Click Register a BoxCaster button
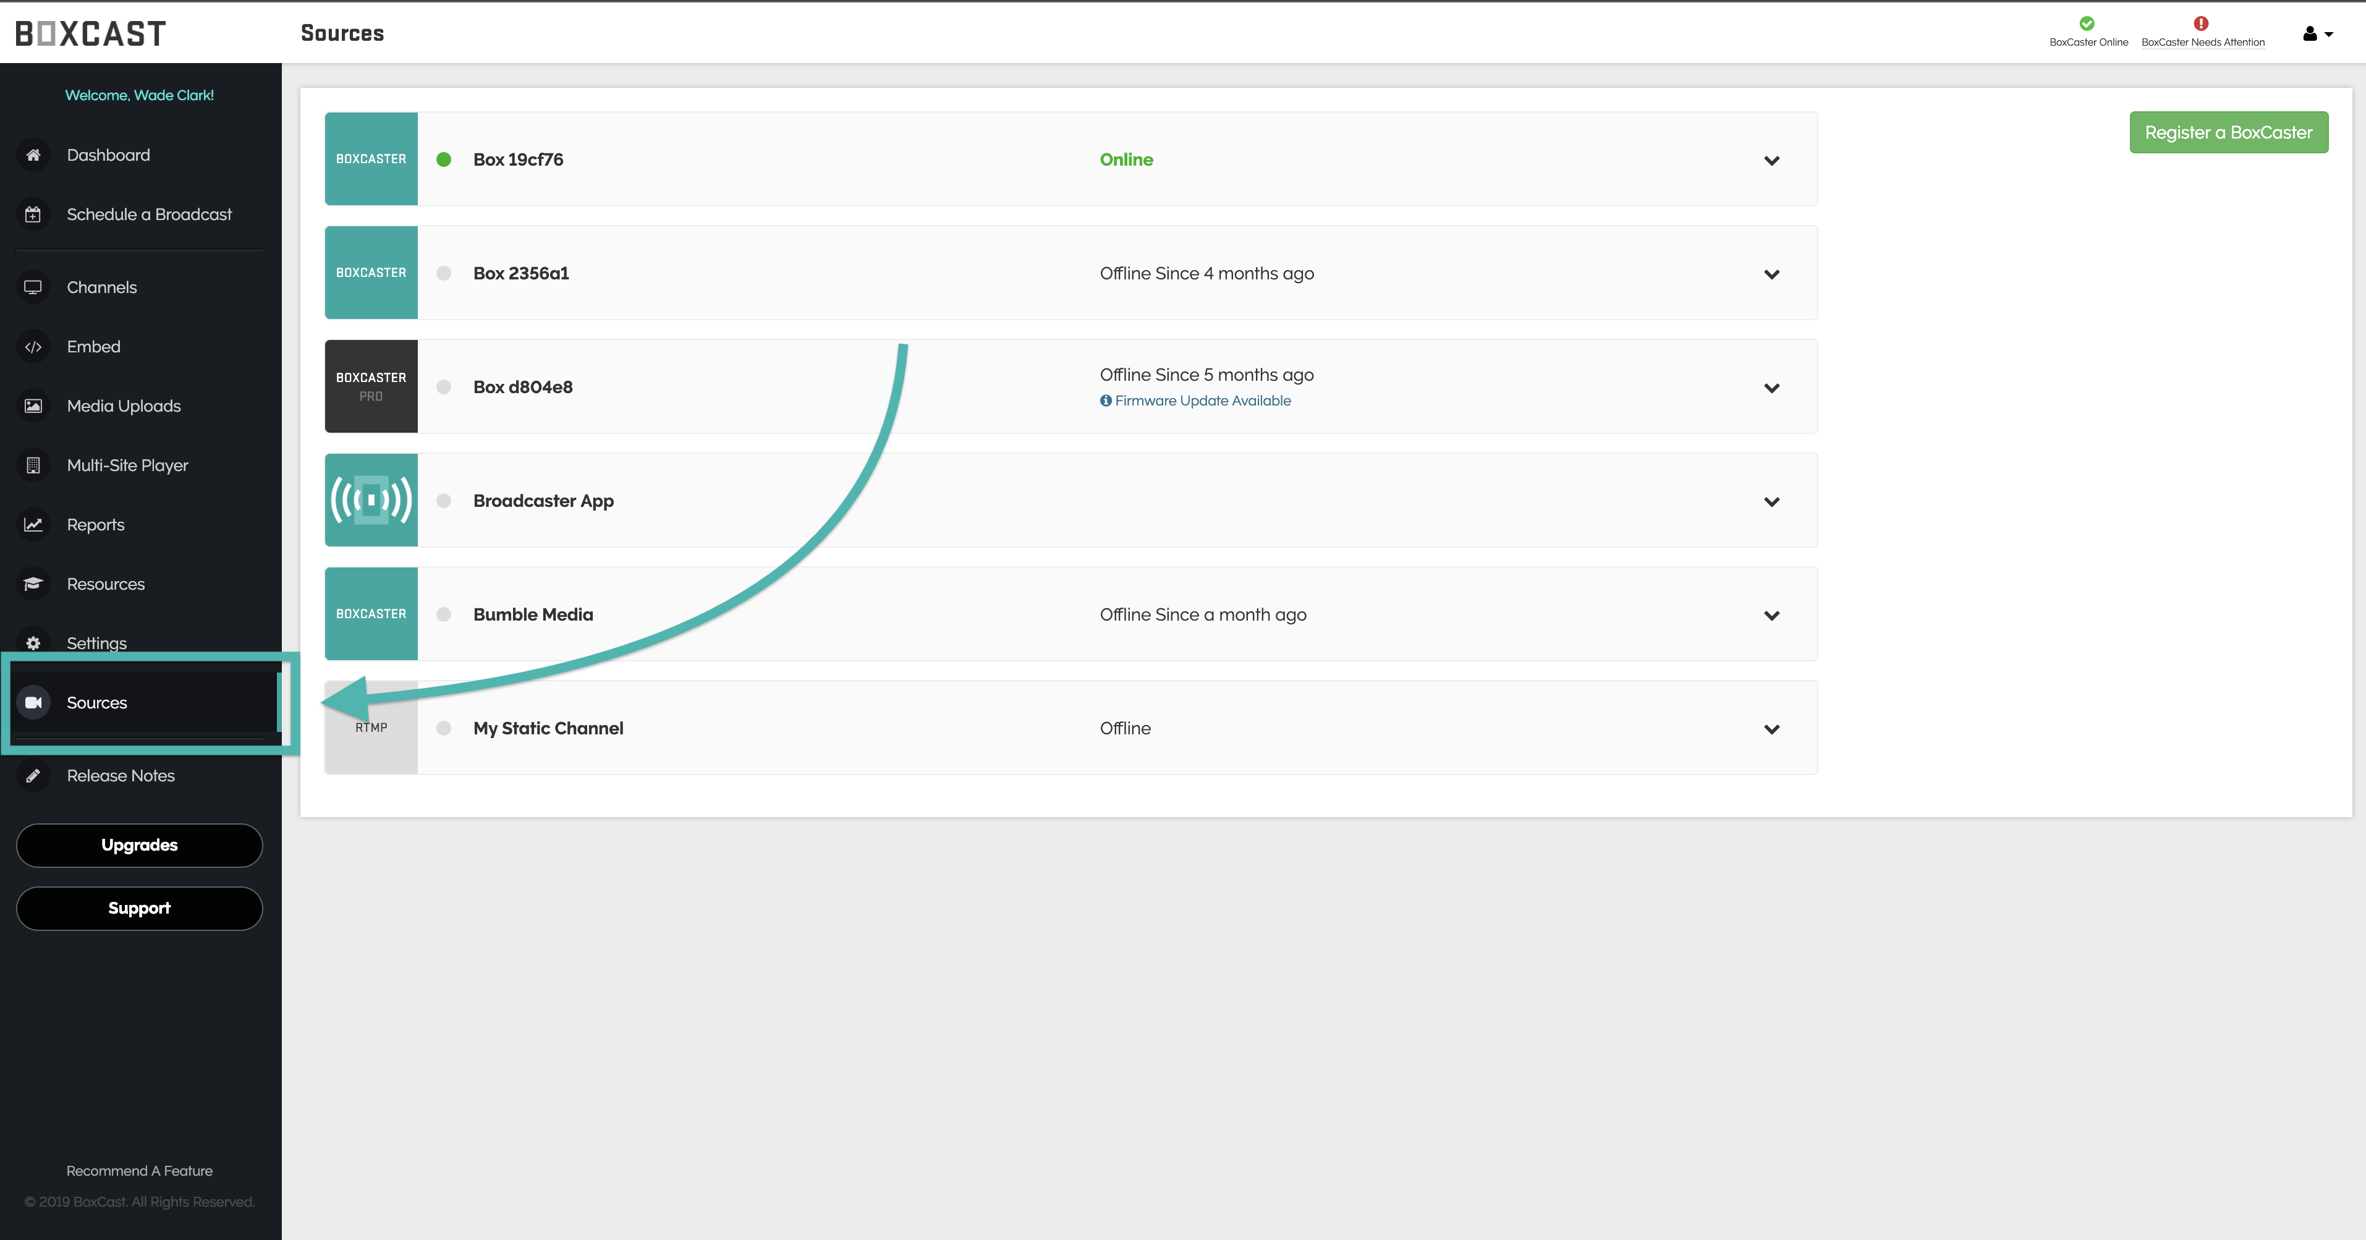The image size is (2366, 1240). coord(2228,132)
